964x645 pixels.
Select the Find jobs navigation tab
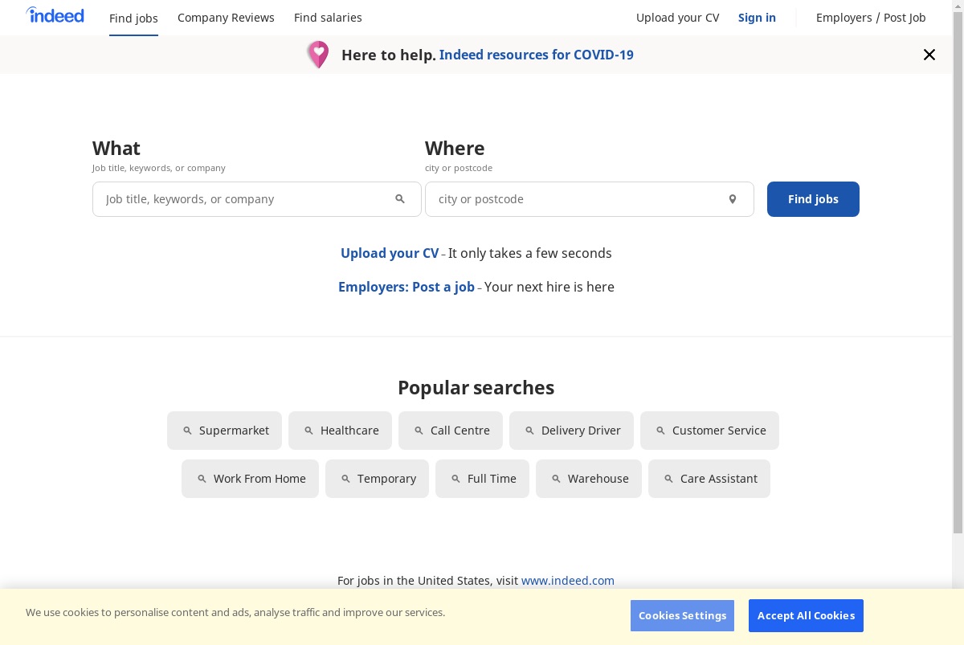click(133, 18)
